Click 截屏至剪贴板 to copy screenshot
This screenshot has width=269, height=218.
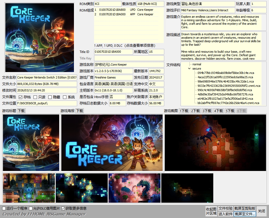[245, 208]
